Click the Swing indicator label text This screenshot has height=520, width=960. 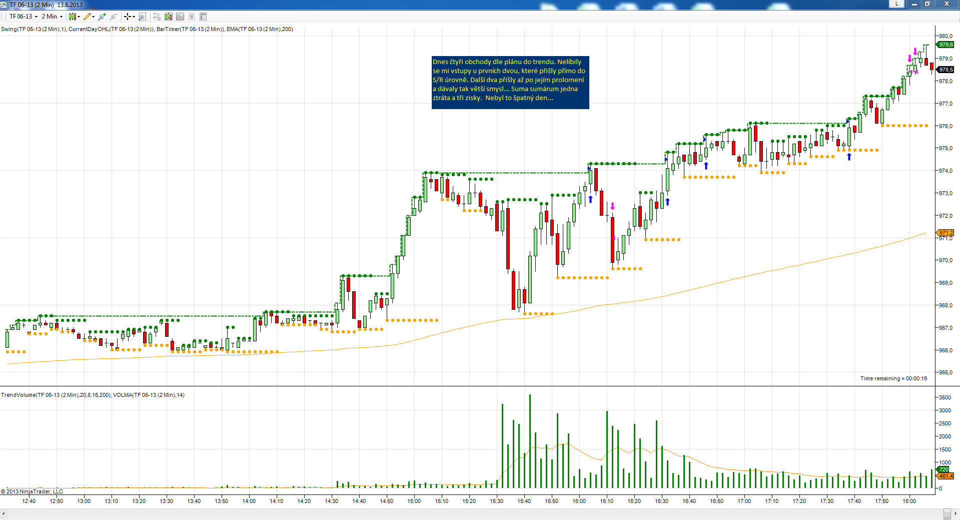click(x=34, y=29)
